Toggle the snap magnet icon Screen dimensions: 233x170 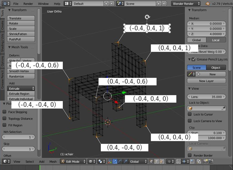179,161
